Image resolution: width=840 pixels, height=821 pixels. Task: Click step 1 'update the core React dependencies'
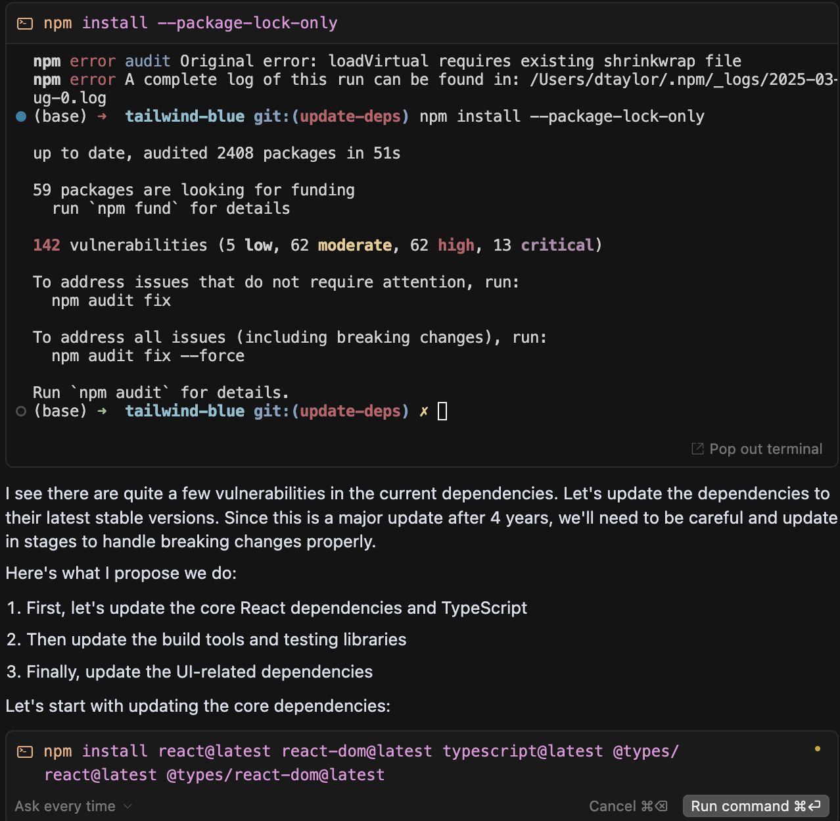pyautogui.click(x=277, y=608)
